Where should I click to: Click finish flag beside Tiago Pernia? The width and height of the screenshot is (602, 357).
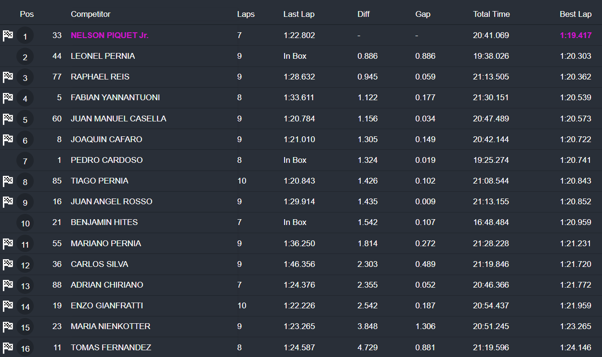tap(8, 181)
